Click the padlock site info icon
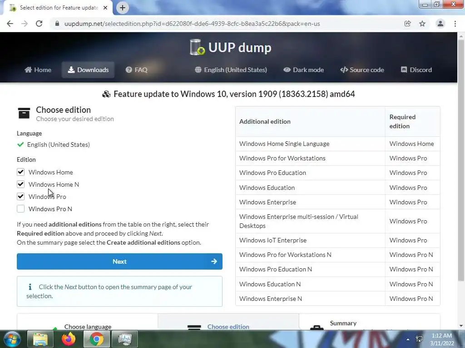 [57, 24]
